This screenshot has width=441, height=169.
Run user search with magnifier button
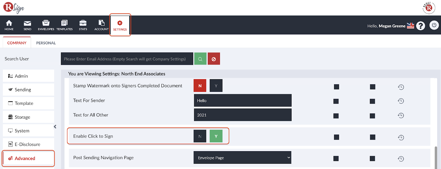(200, 59)
